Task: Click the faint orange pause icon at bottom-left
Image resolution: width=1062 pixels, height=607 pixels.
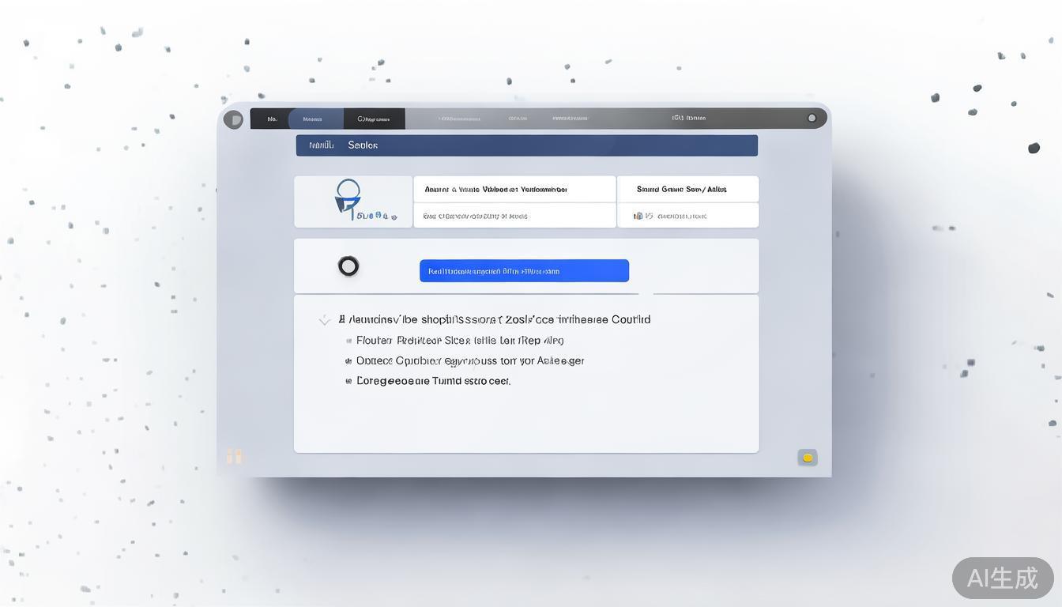Action: [234, 456]
